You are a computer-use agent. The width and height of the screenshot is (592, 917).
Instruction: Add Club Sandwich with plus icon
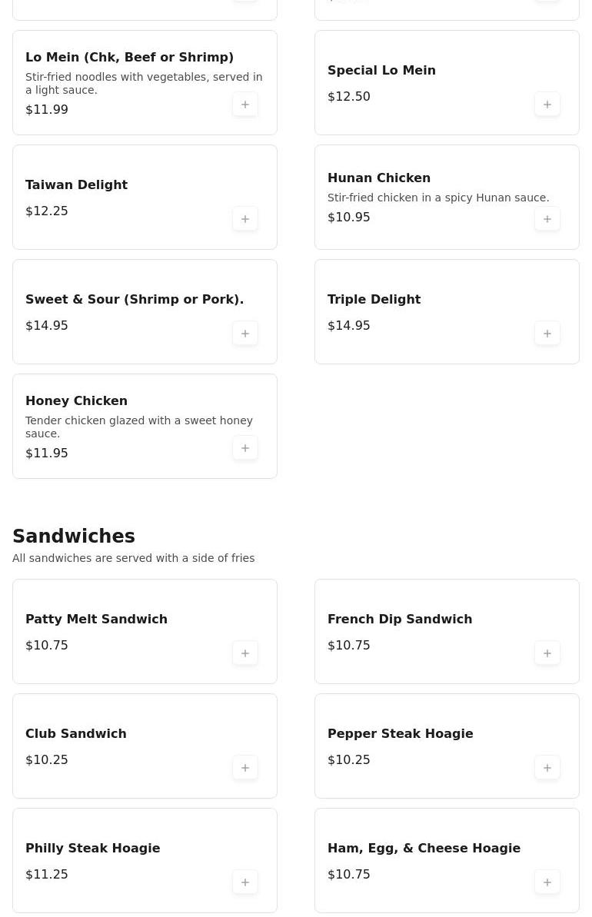[245, 769]
